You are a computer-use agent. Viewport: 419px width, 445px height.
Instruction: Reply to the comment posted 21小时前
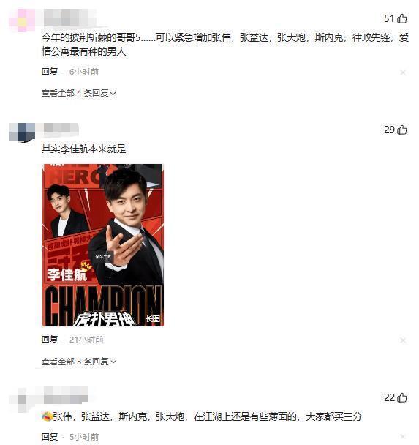[x=50, y=340]
